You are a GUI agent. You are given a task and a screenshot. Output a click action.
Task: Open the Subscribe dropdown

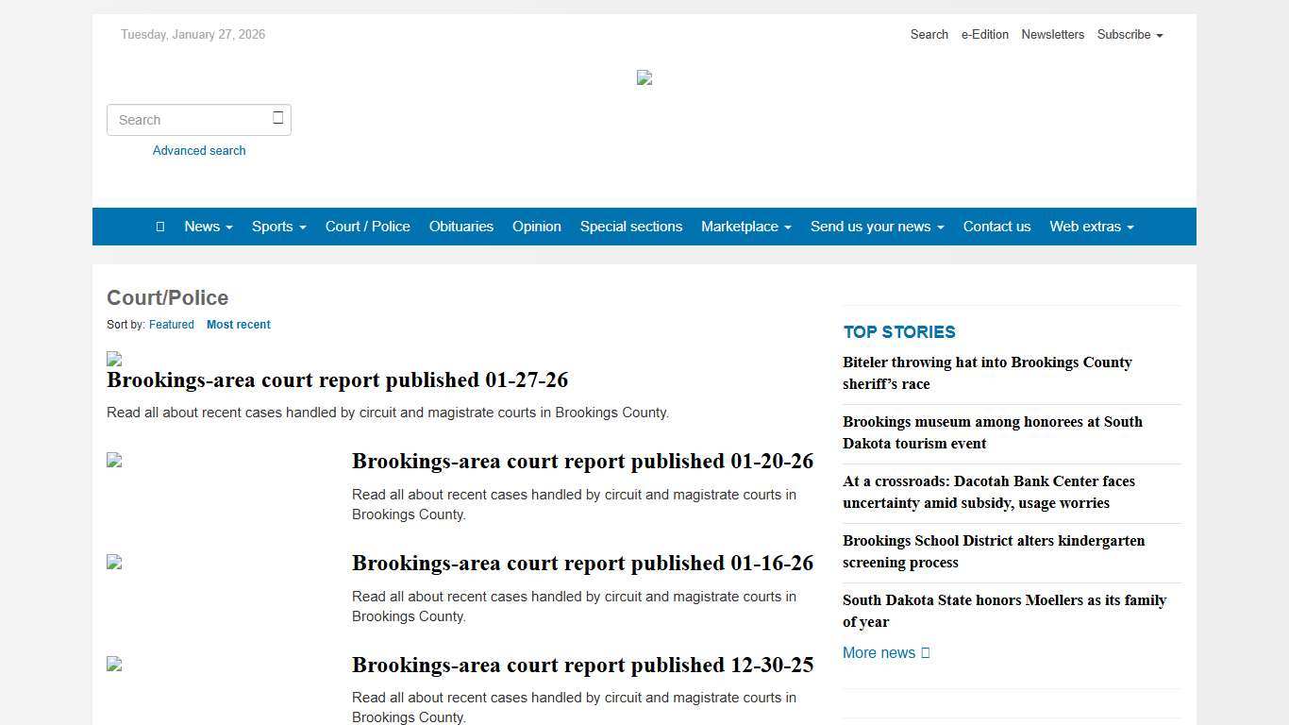point(1129,35)
